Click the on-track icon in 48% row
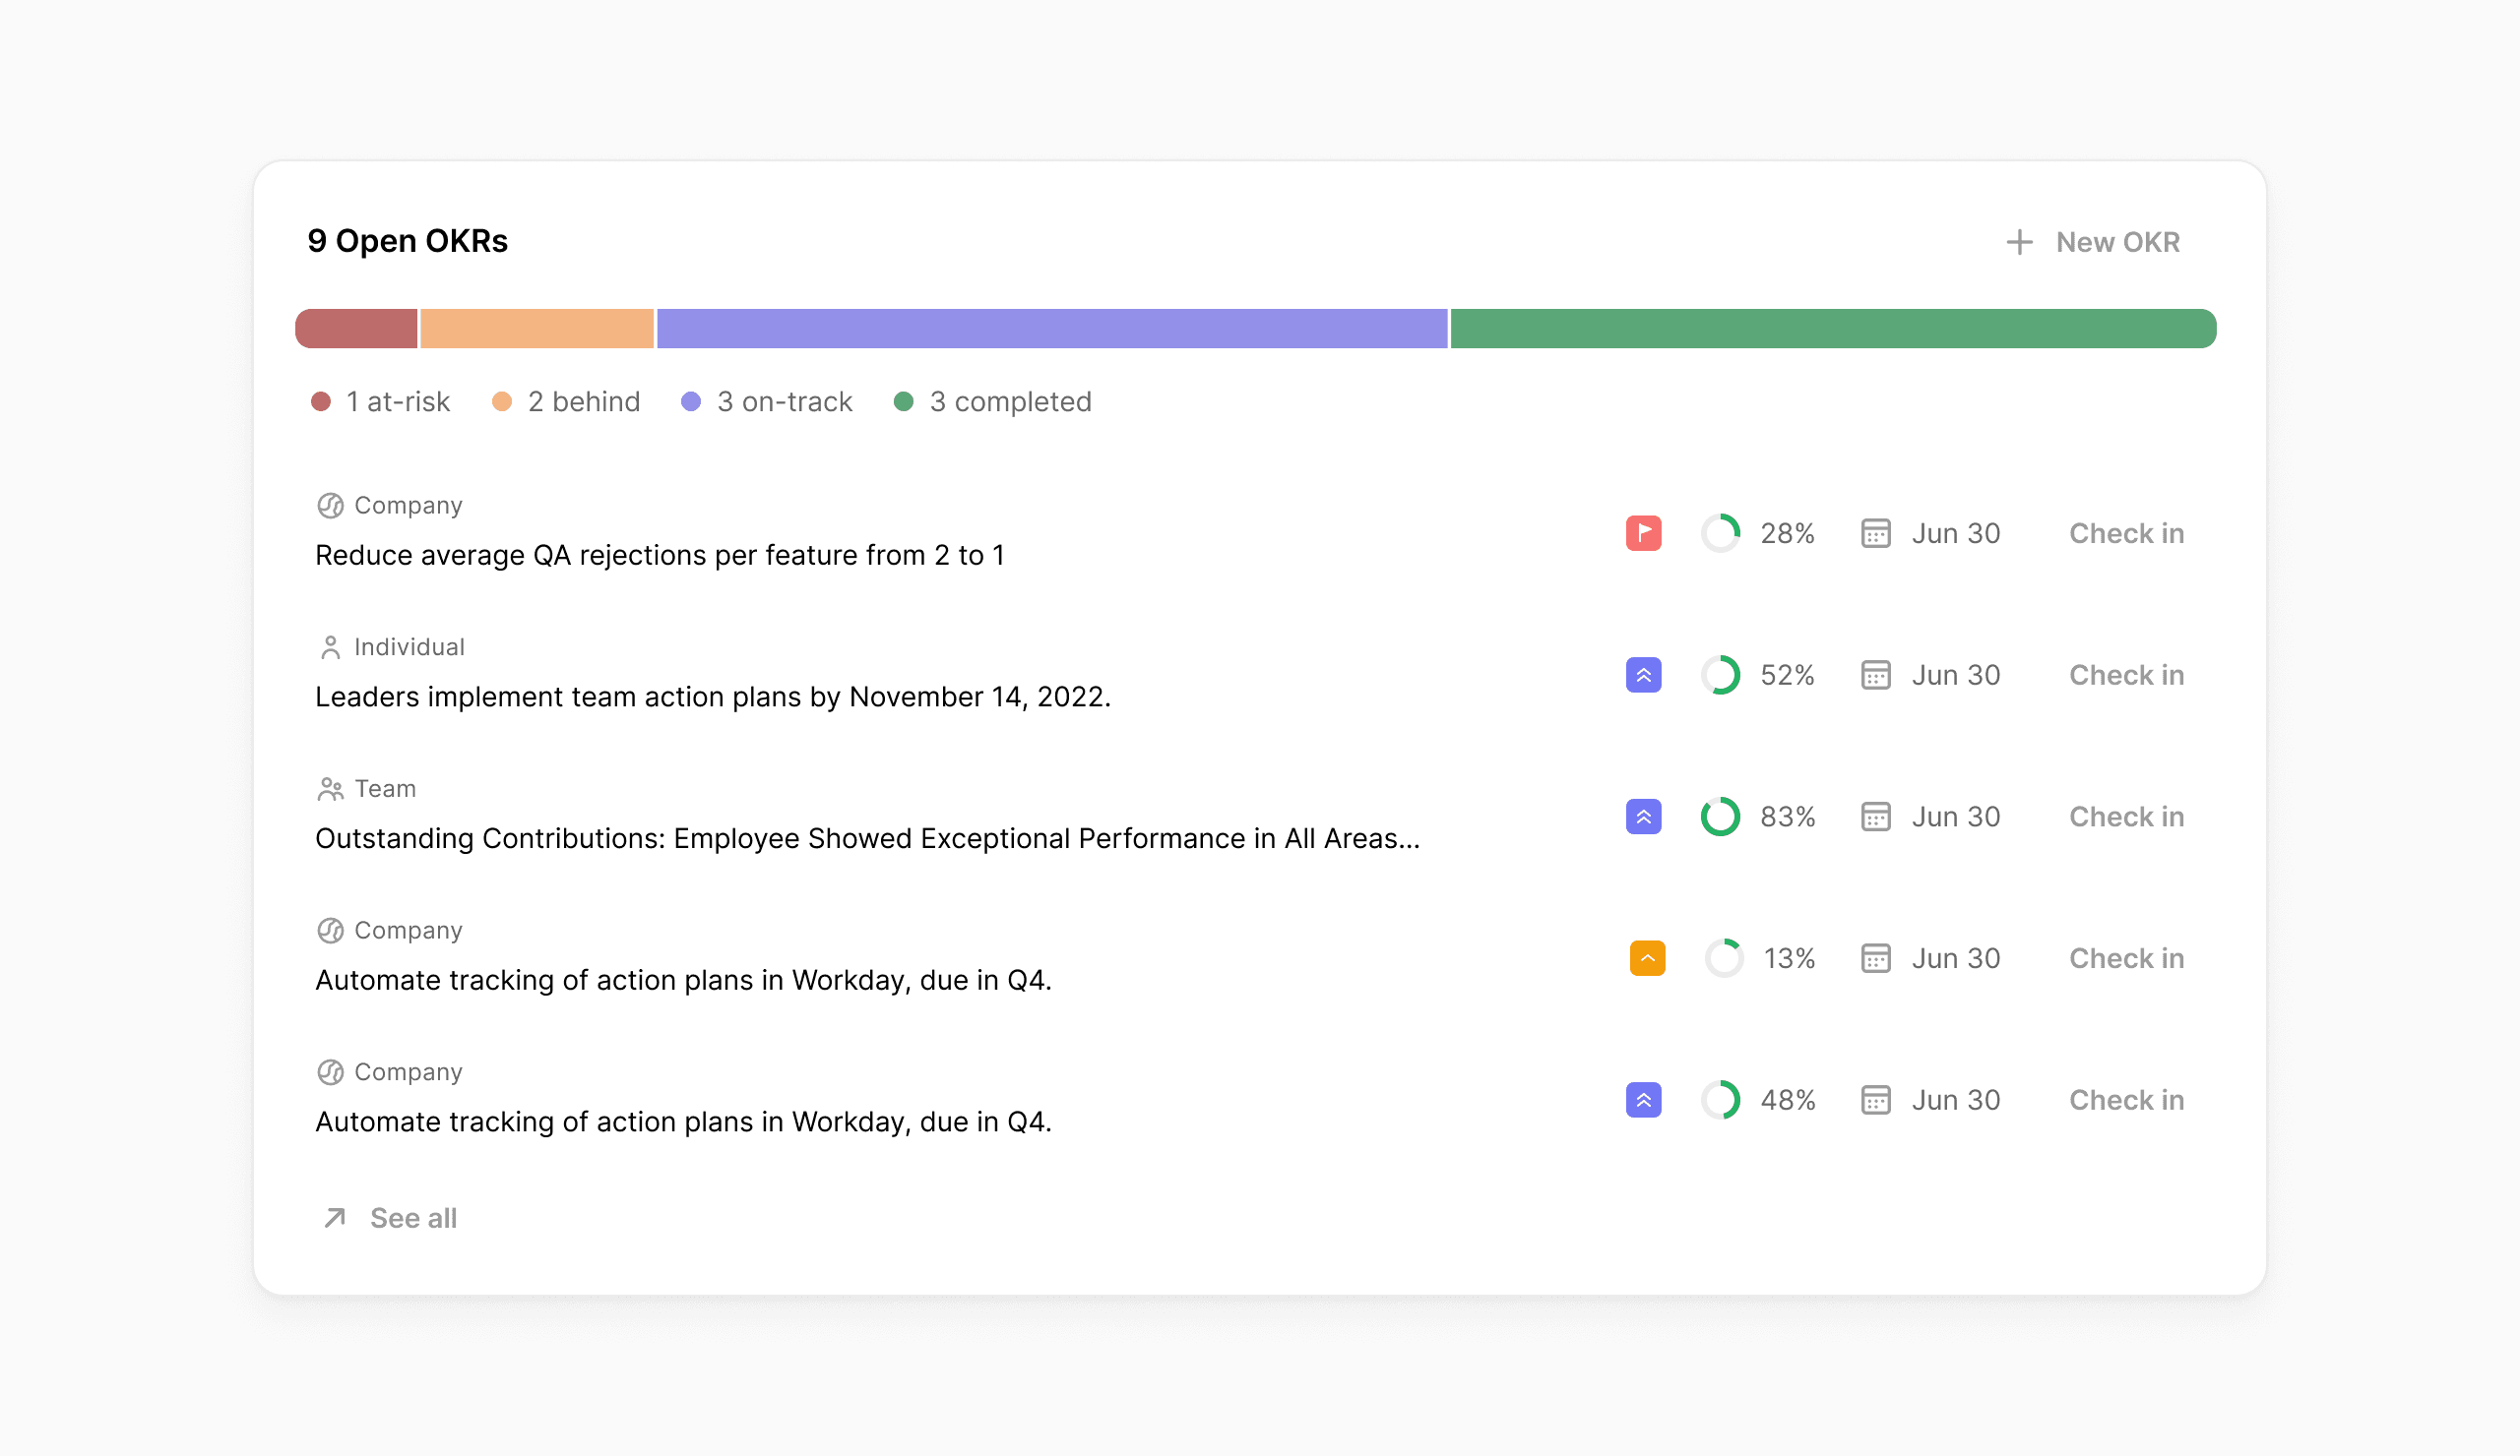The image size is (2520, 1456). tap(1643, 1100)
